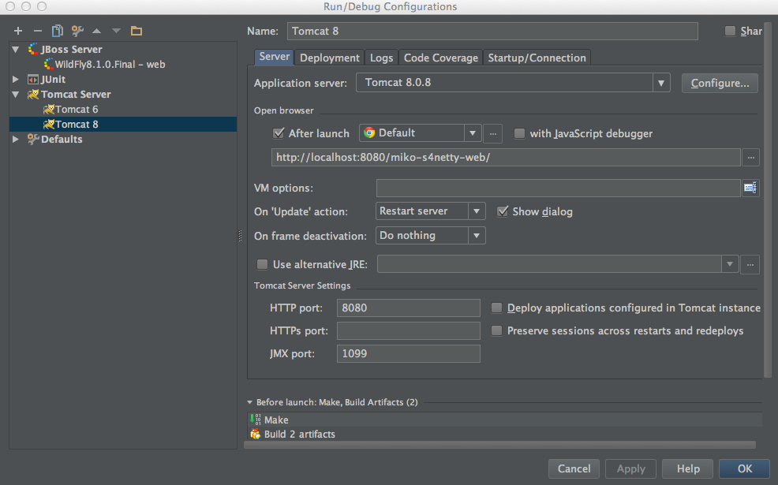Switch to the Server tab
The image size is (778, 485).
tap(274, 57)
